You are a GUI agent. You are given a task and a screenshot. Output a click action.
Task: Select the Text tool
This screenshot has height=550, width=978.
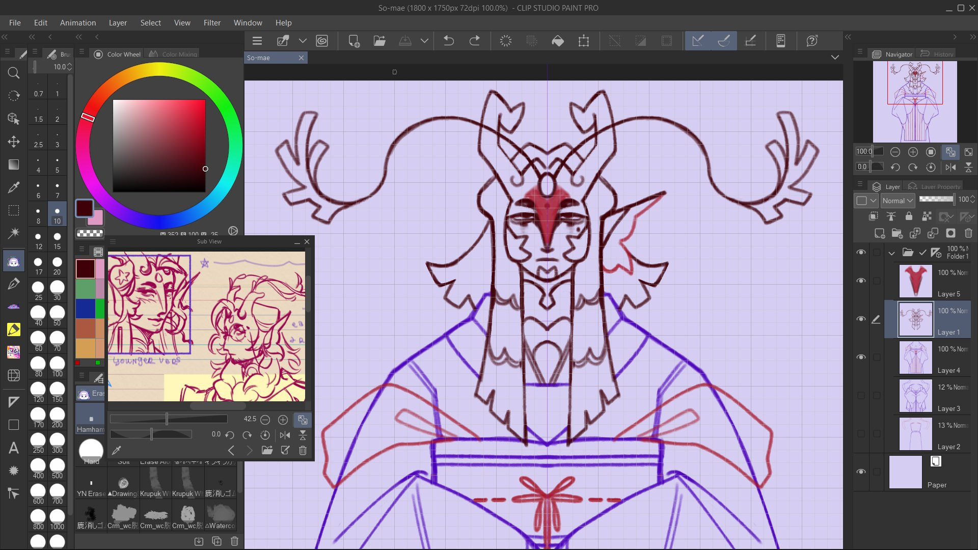[x=14, y=448]
